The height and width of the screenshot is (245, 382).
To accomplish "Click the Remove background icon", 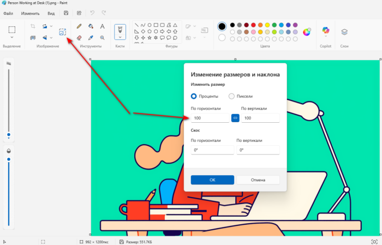I will pos(33,38).
